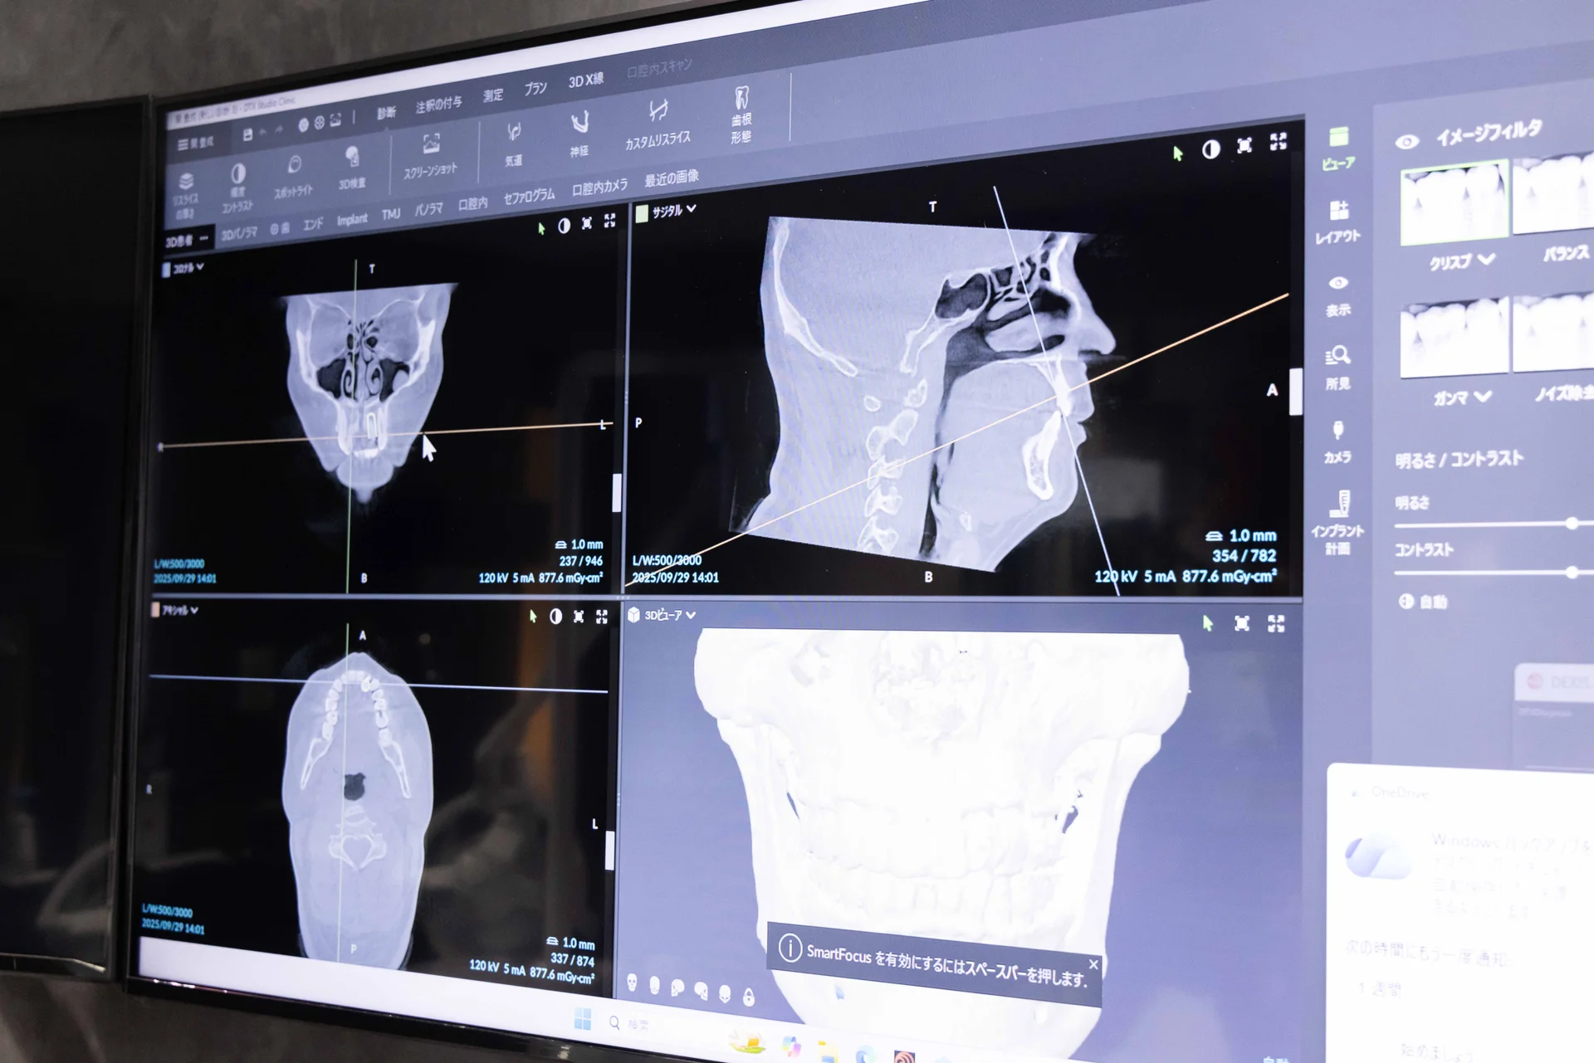
Task: Toggle eye icon beside イメージフィルタ
Action: [x=1406, y=142]
